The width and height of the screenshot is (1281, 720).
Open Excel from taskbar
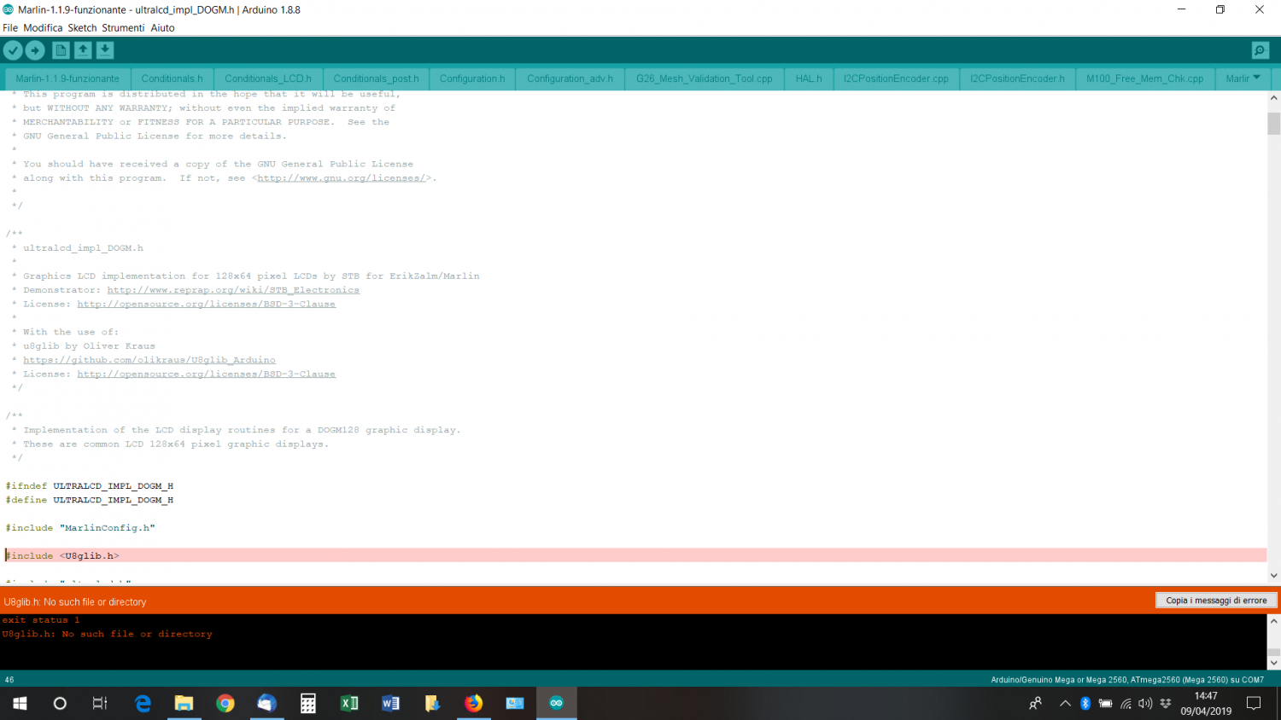349,703
